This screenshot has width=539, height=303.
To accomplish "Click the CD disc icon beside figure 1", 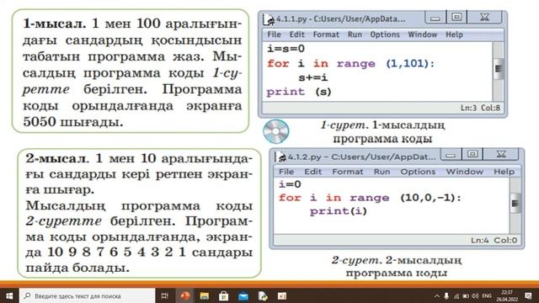I will 276,131.
